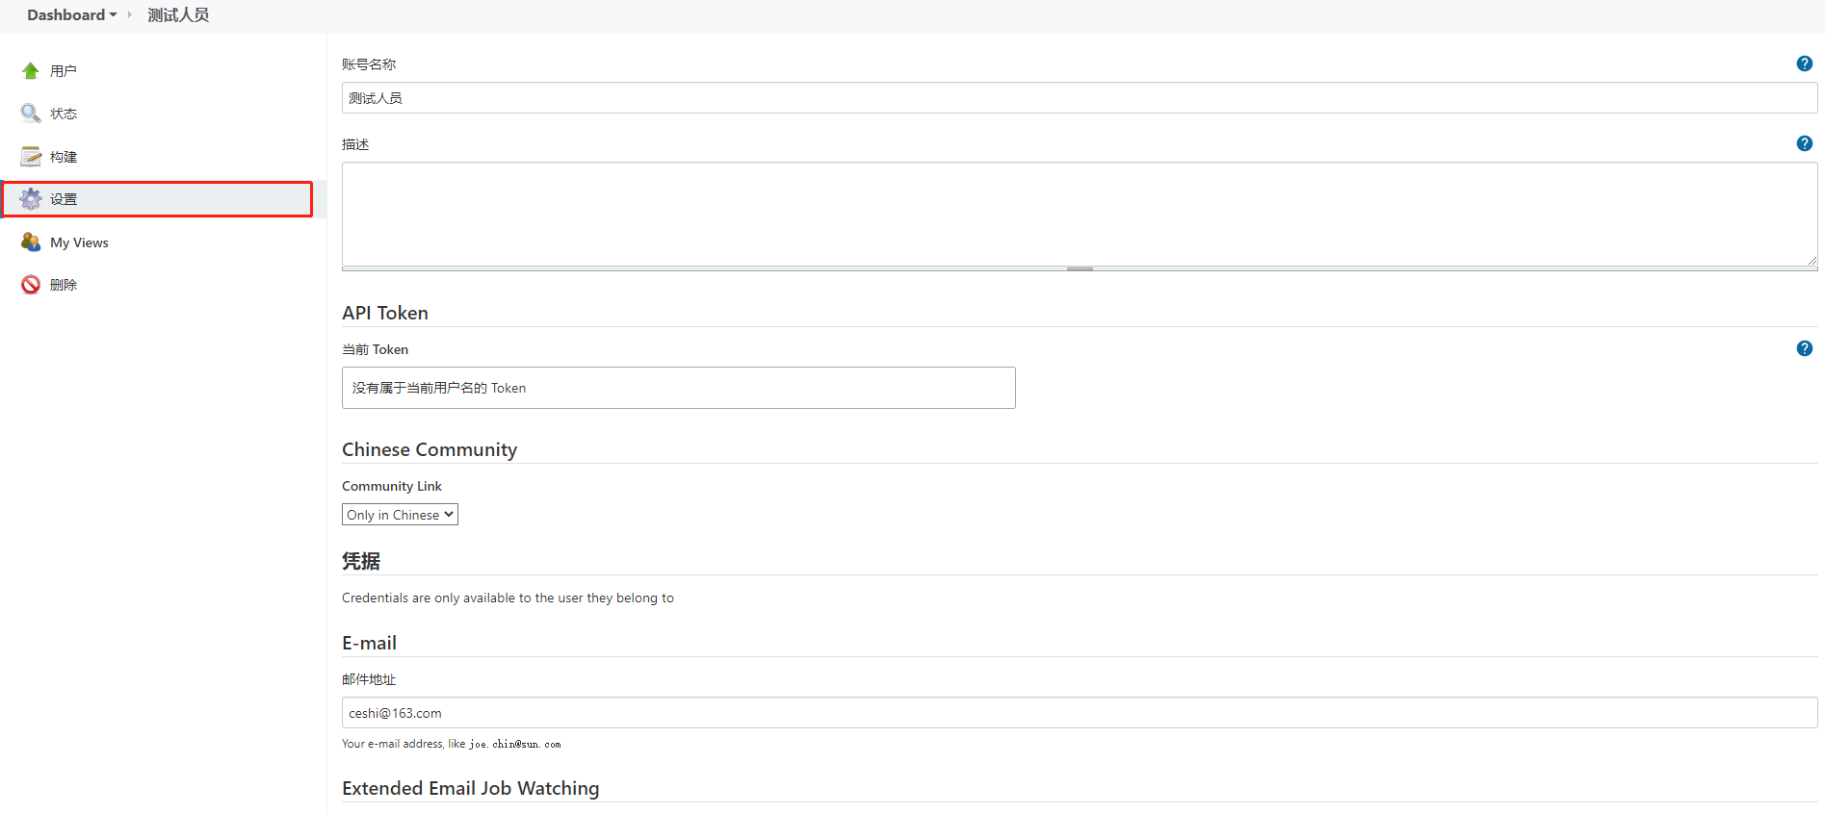Click the green arrow 用户 icon

pyautogui.click(x=31, y=71)
